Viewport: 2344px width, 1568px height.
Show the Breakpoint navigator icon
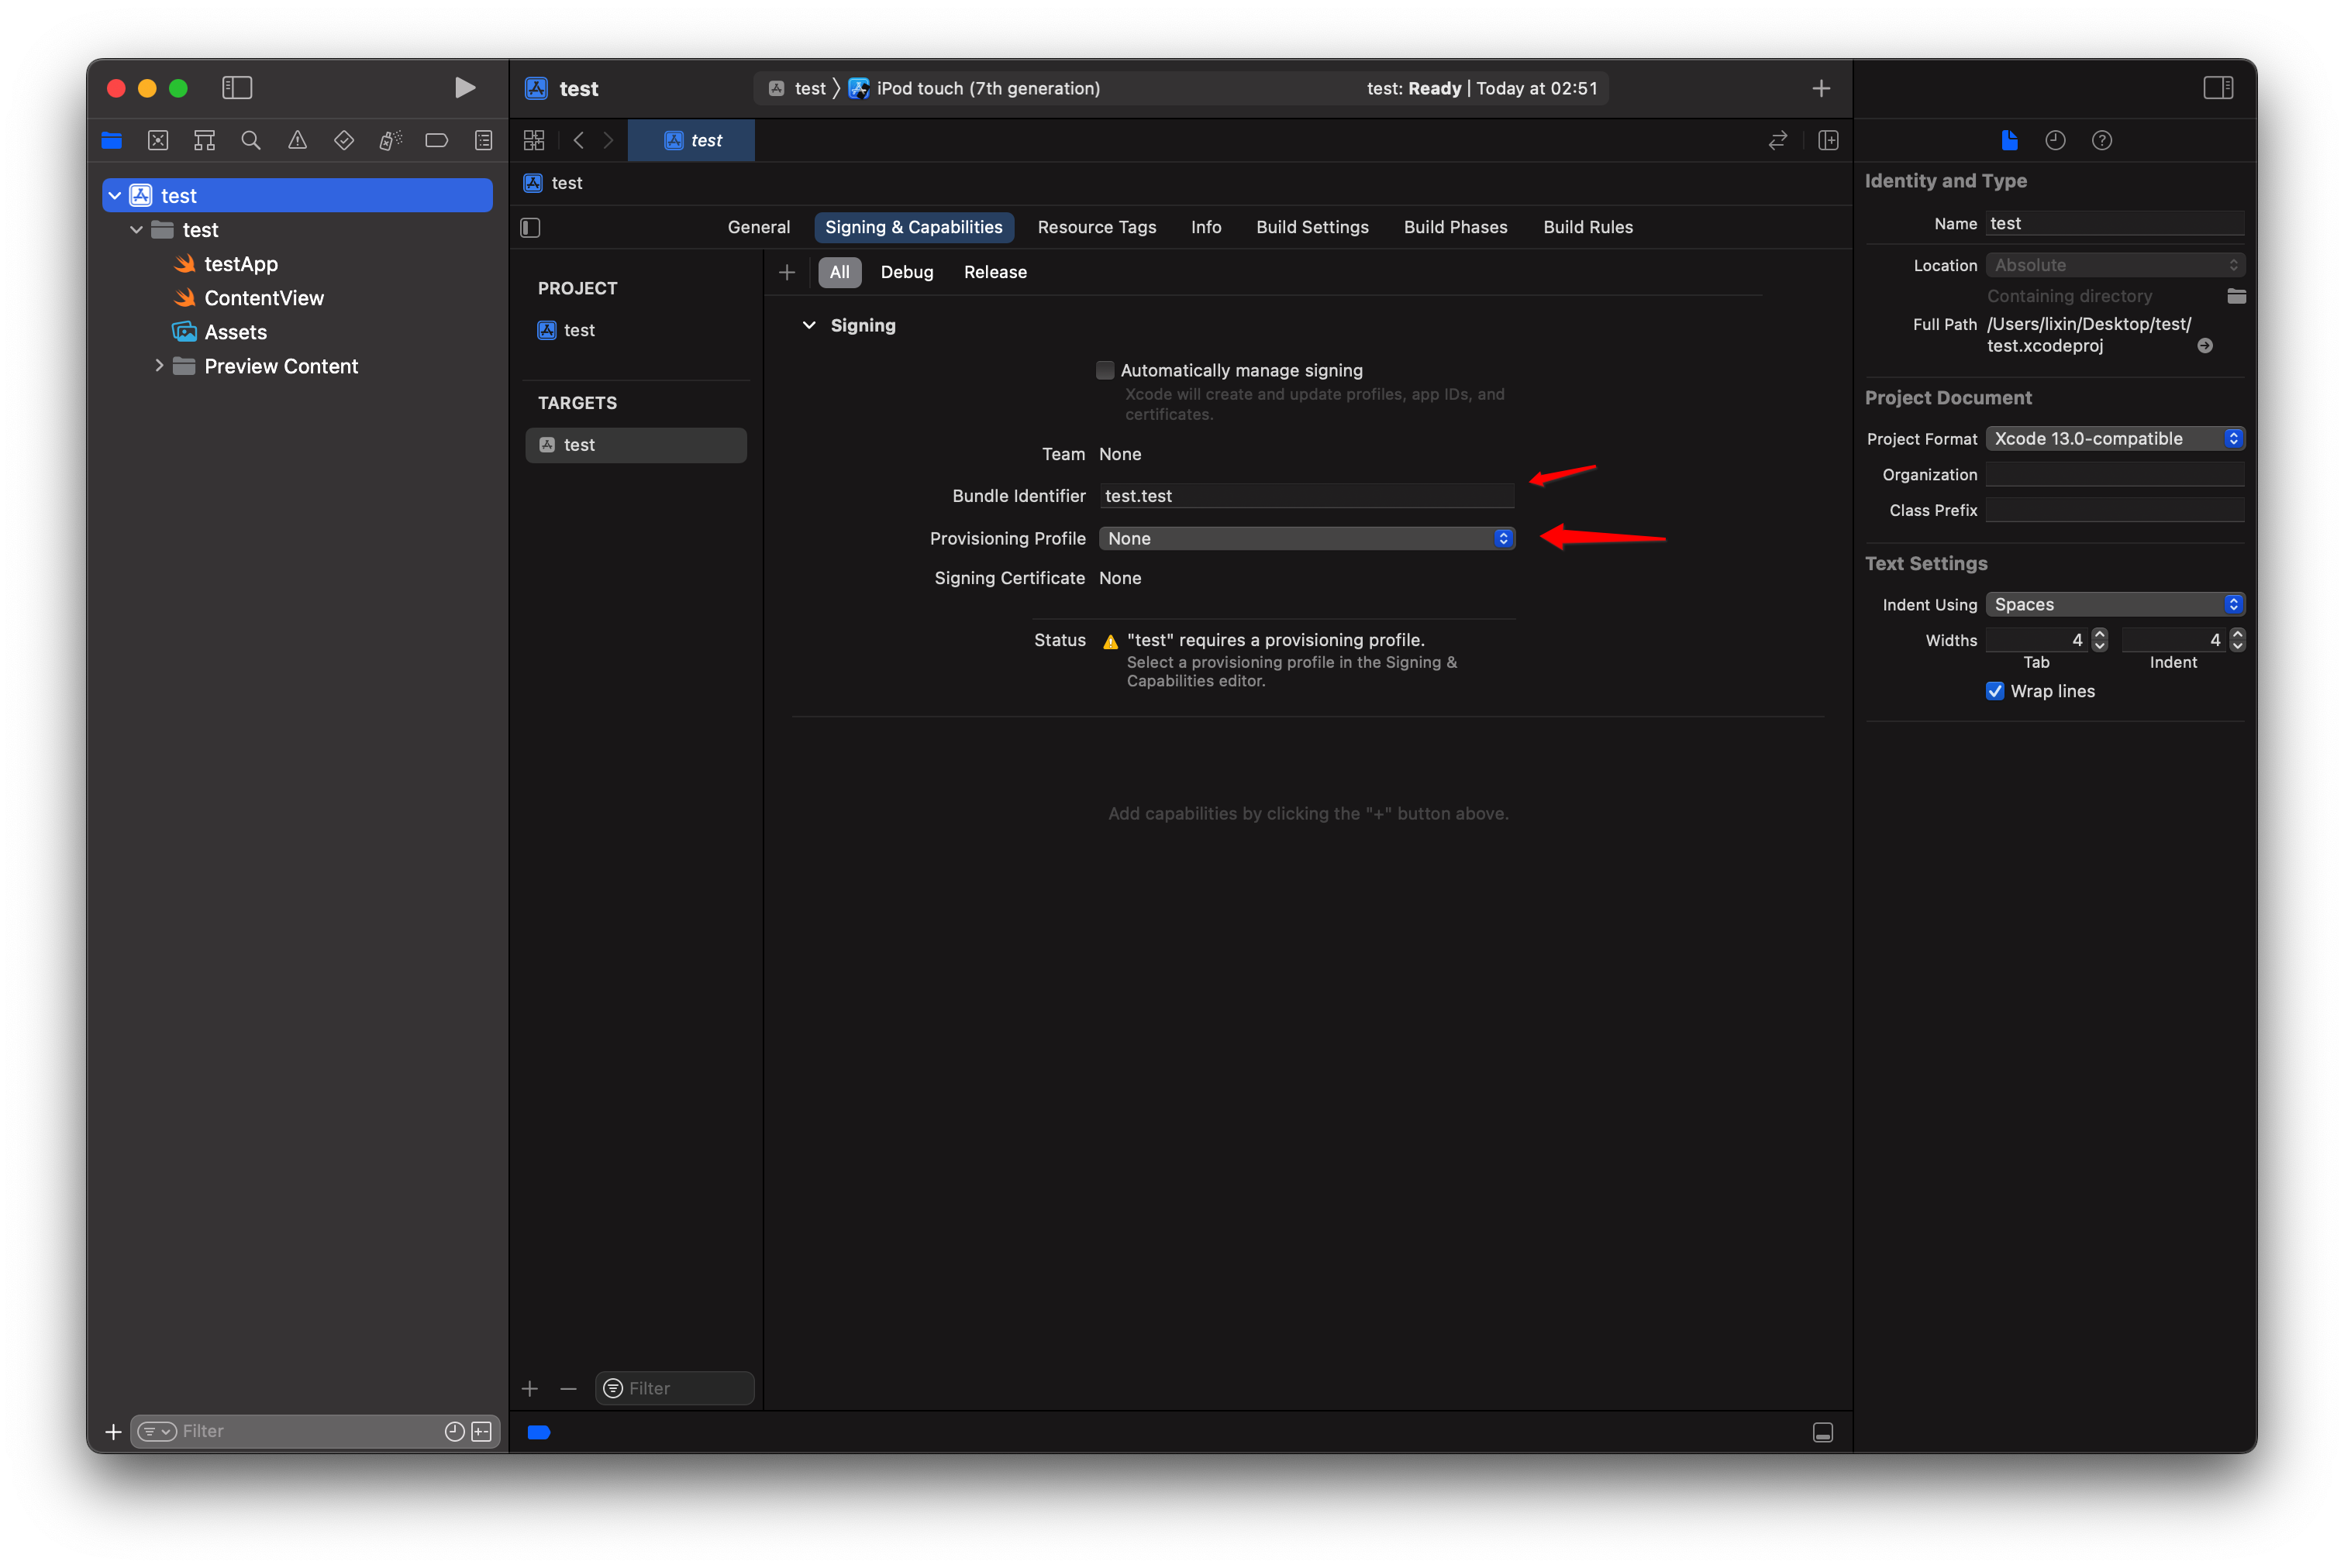tap(436, 140)
